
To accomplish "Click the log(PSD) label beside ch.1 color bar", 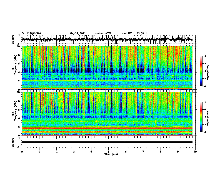I will point(208,72).
